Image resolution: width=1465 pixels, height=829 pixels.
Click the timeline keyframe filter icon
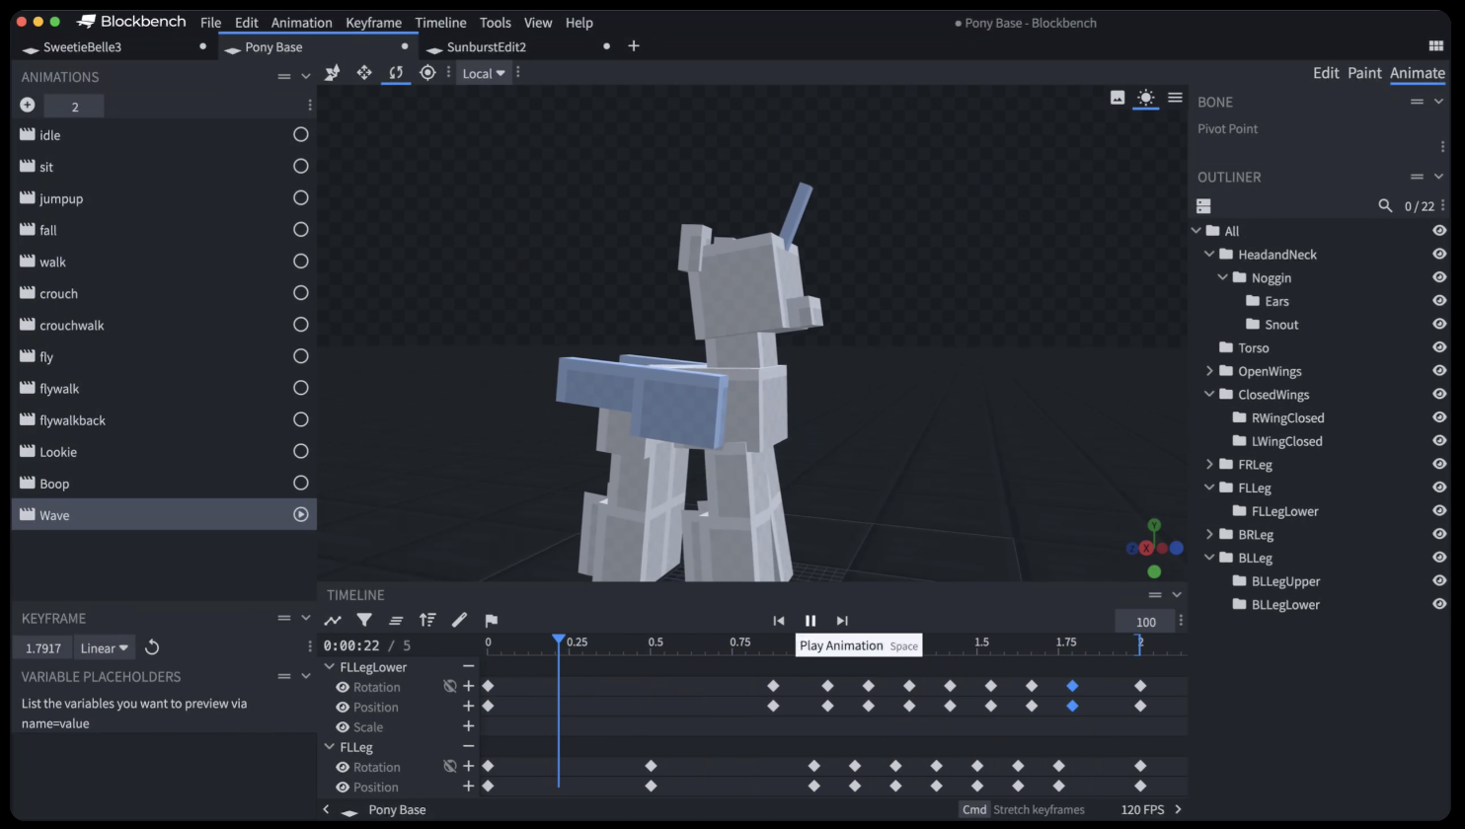click(364, 620)
